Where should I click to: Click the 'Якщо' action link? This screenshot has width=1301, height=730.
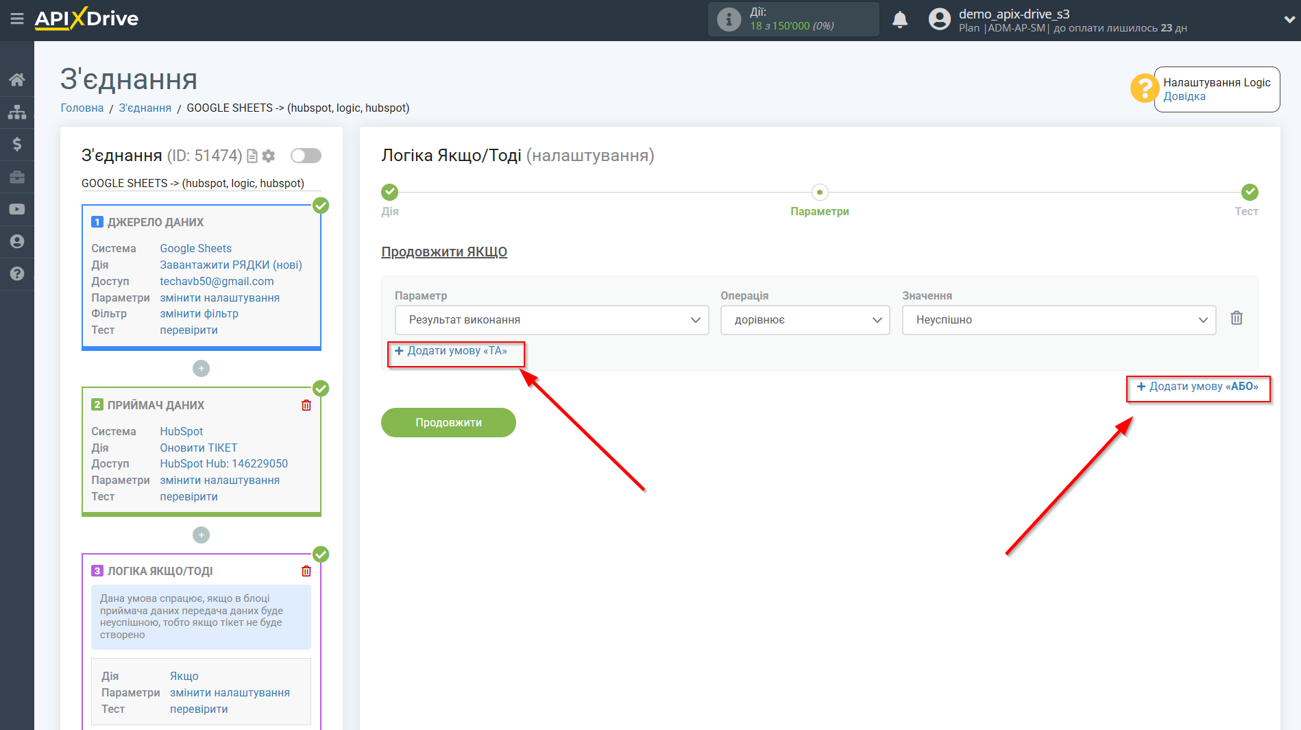coord(184,677)
